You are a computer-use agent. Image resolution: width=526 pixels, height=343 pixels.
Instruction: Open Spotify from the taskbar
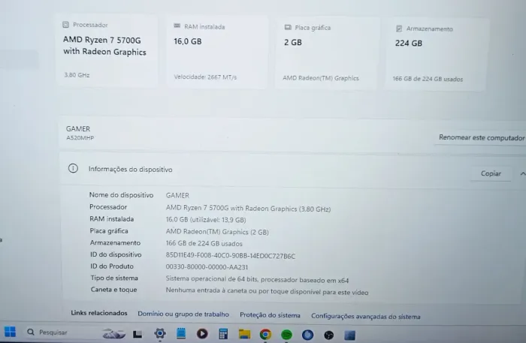coord(286,335)
